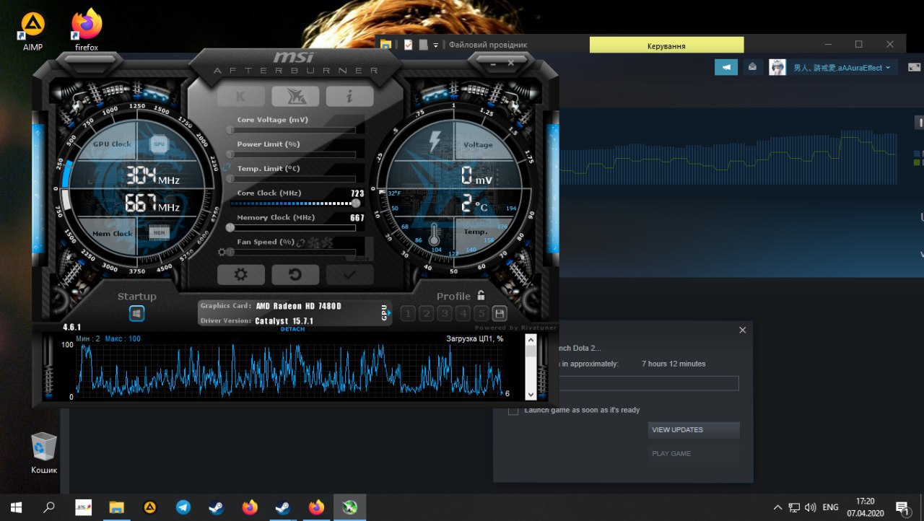
Task: Click PLAY GAME button in Steam dialog
Action: point(694,454)
